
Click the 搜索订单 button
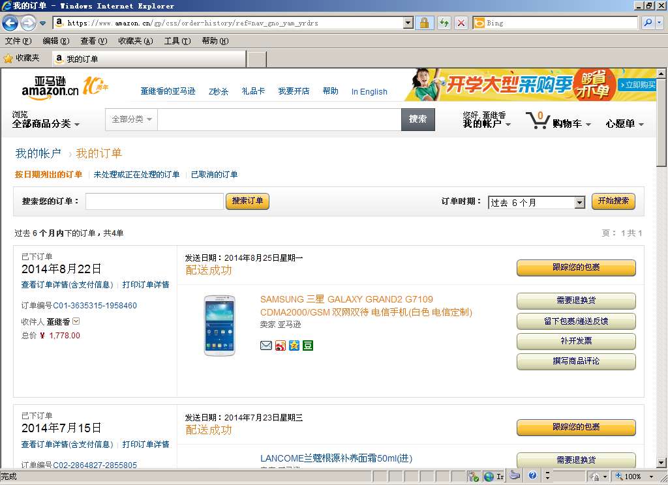click(247, 201)
